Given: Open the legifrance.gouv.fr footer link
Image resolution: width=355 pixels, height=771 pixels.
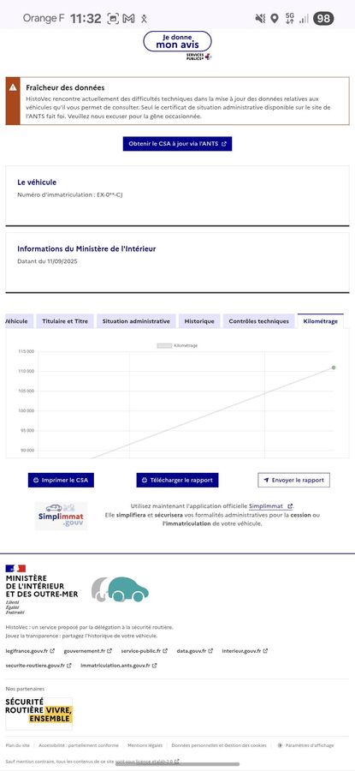Looking at the screenshot, I should 30,650.
